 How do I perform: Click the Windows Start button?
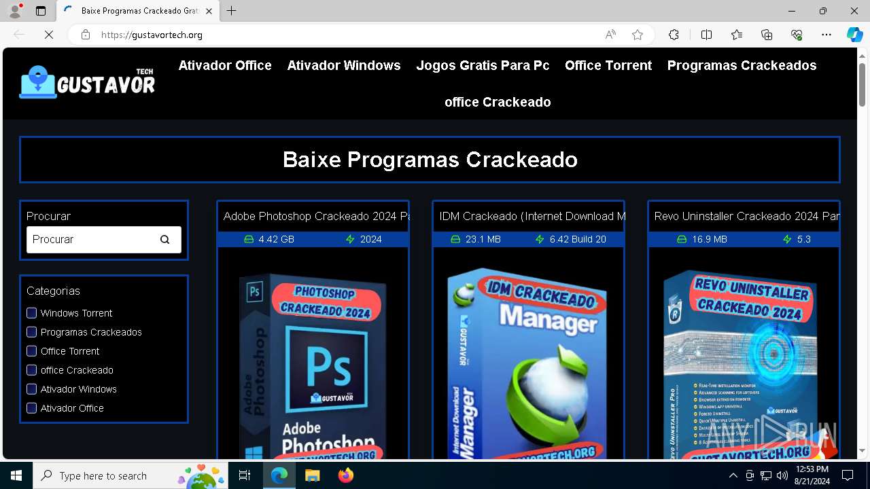(16, 475)
